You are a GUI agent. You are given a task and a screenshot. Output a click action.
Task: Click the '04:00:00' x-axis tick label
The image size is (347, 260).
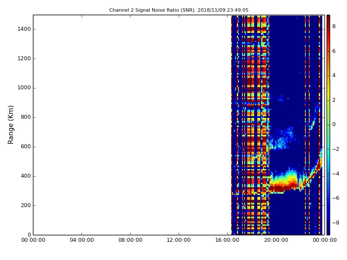coord(82,240)
